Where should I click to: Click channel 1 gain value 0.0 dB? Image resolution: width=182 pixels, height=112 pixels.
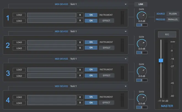point(142,21)
